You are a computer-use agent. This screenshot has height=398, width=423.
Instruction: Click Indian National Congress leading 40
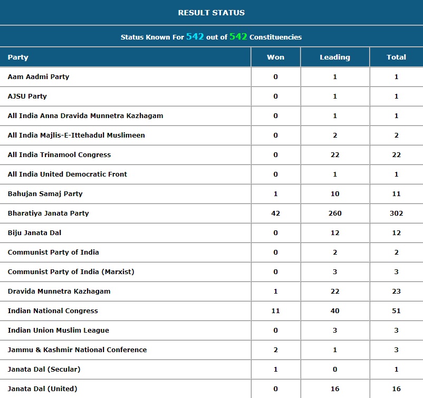[x=335, y=311]
